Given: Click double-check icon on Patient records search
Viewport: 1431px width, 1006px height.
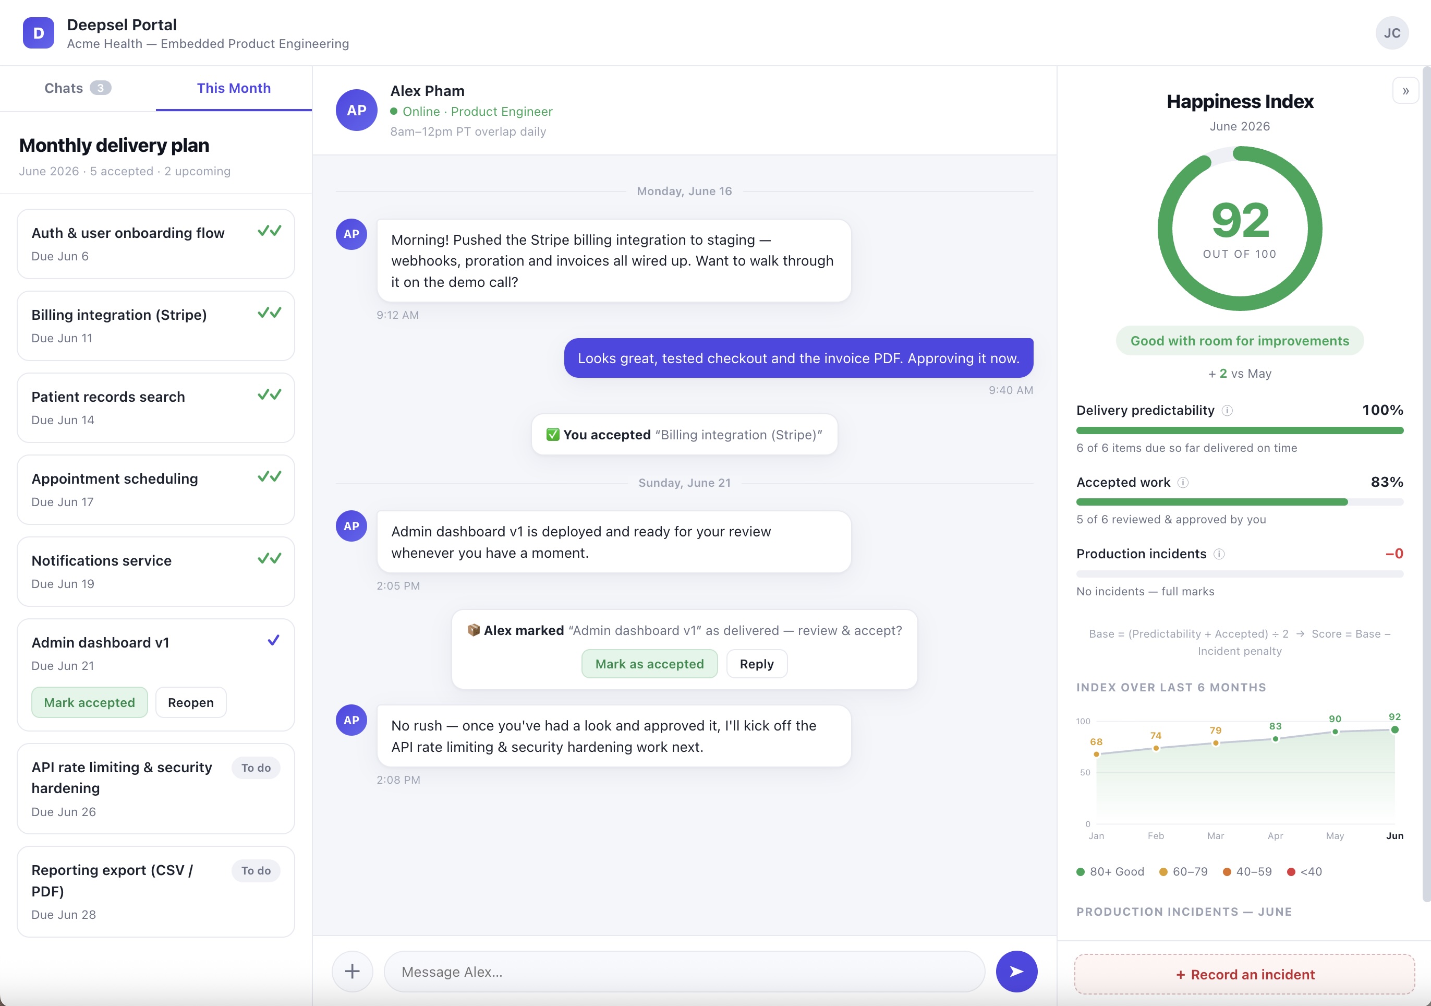Looking at the screenshot, I should (x=269, y=394).
